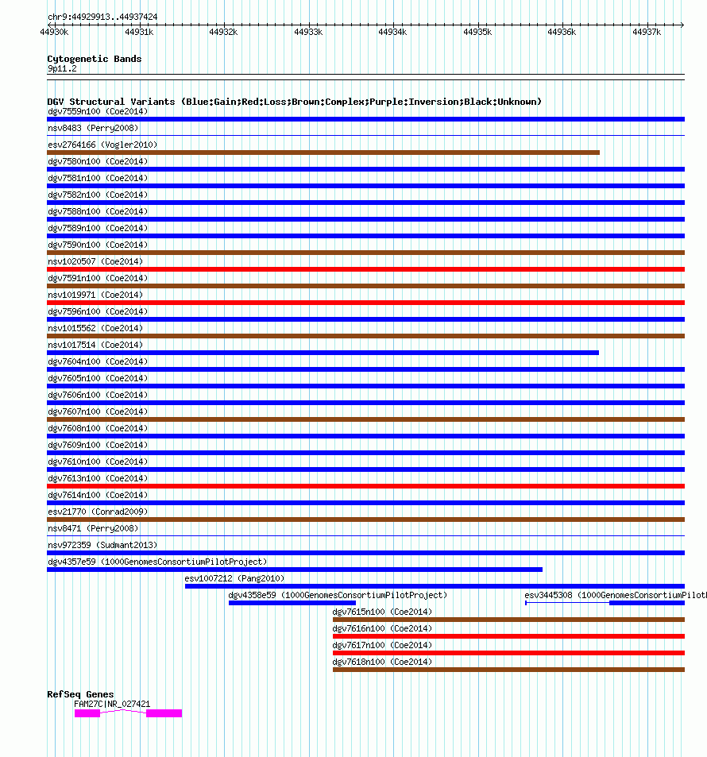Click the red bar under dgv7613n100
Image resolution: width=707 pixels, height=757 pixels.
tap(365, 486)
